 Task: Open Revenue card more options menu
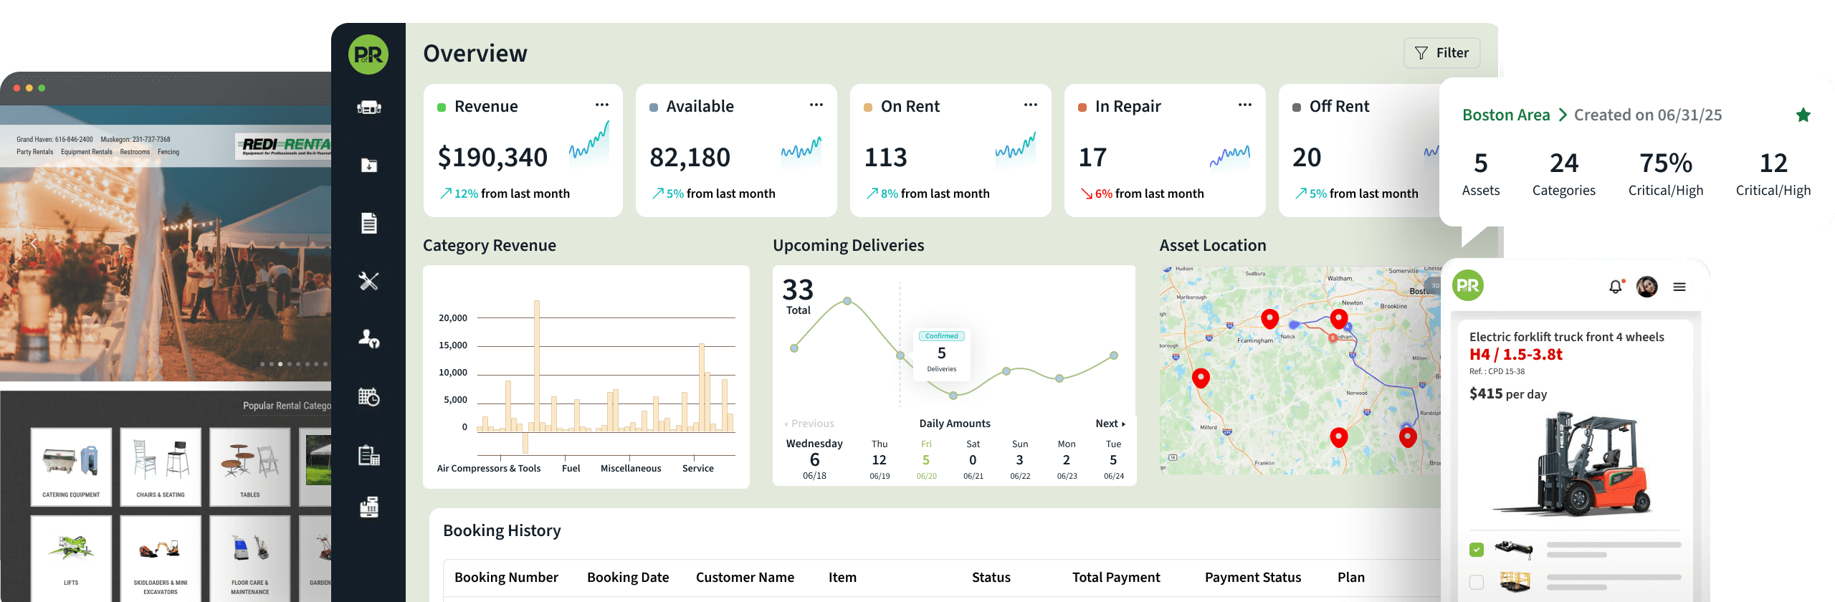(602, 105)
